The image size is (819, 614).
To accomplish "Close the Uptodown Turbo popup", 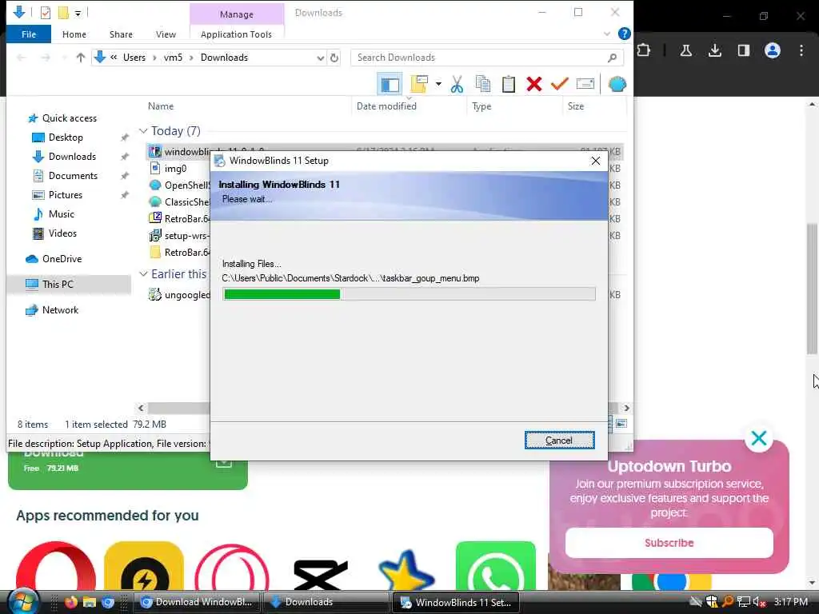I will [x=758, y=438].
